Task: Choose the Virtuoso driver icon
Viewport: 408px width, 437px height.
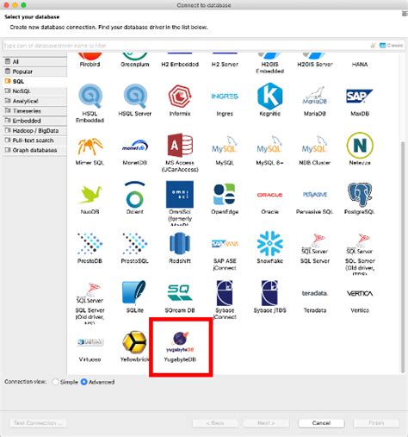Action: click(x=90, y=342)
